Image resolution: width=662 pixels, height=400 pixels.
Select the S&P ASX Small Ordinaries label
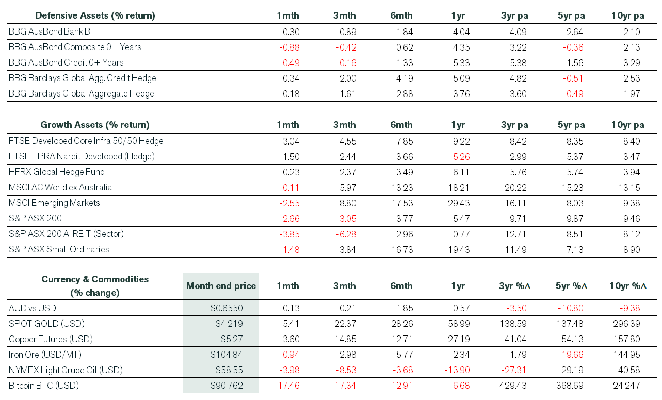tap(59, 249)
